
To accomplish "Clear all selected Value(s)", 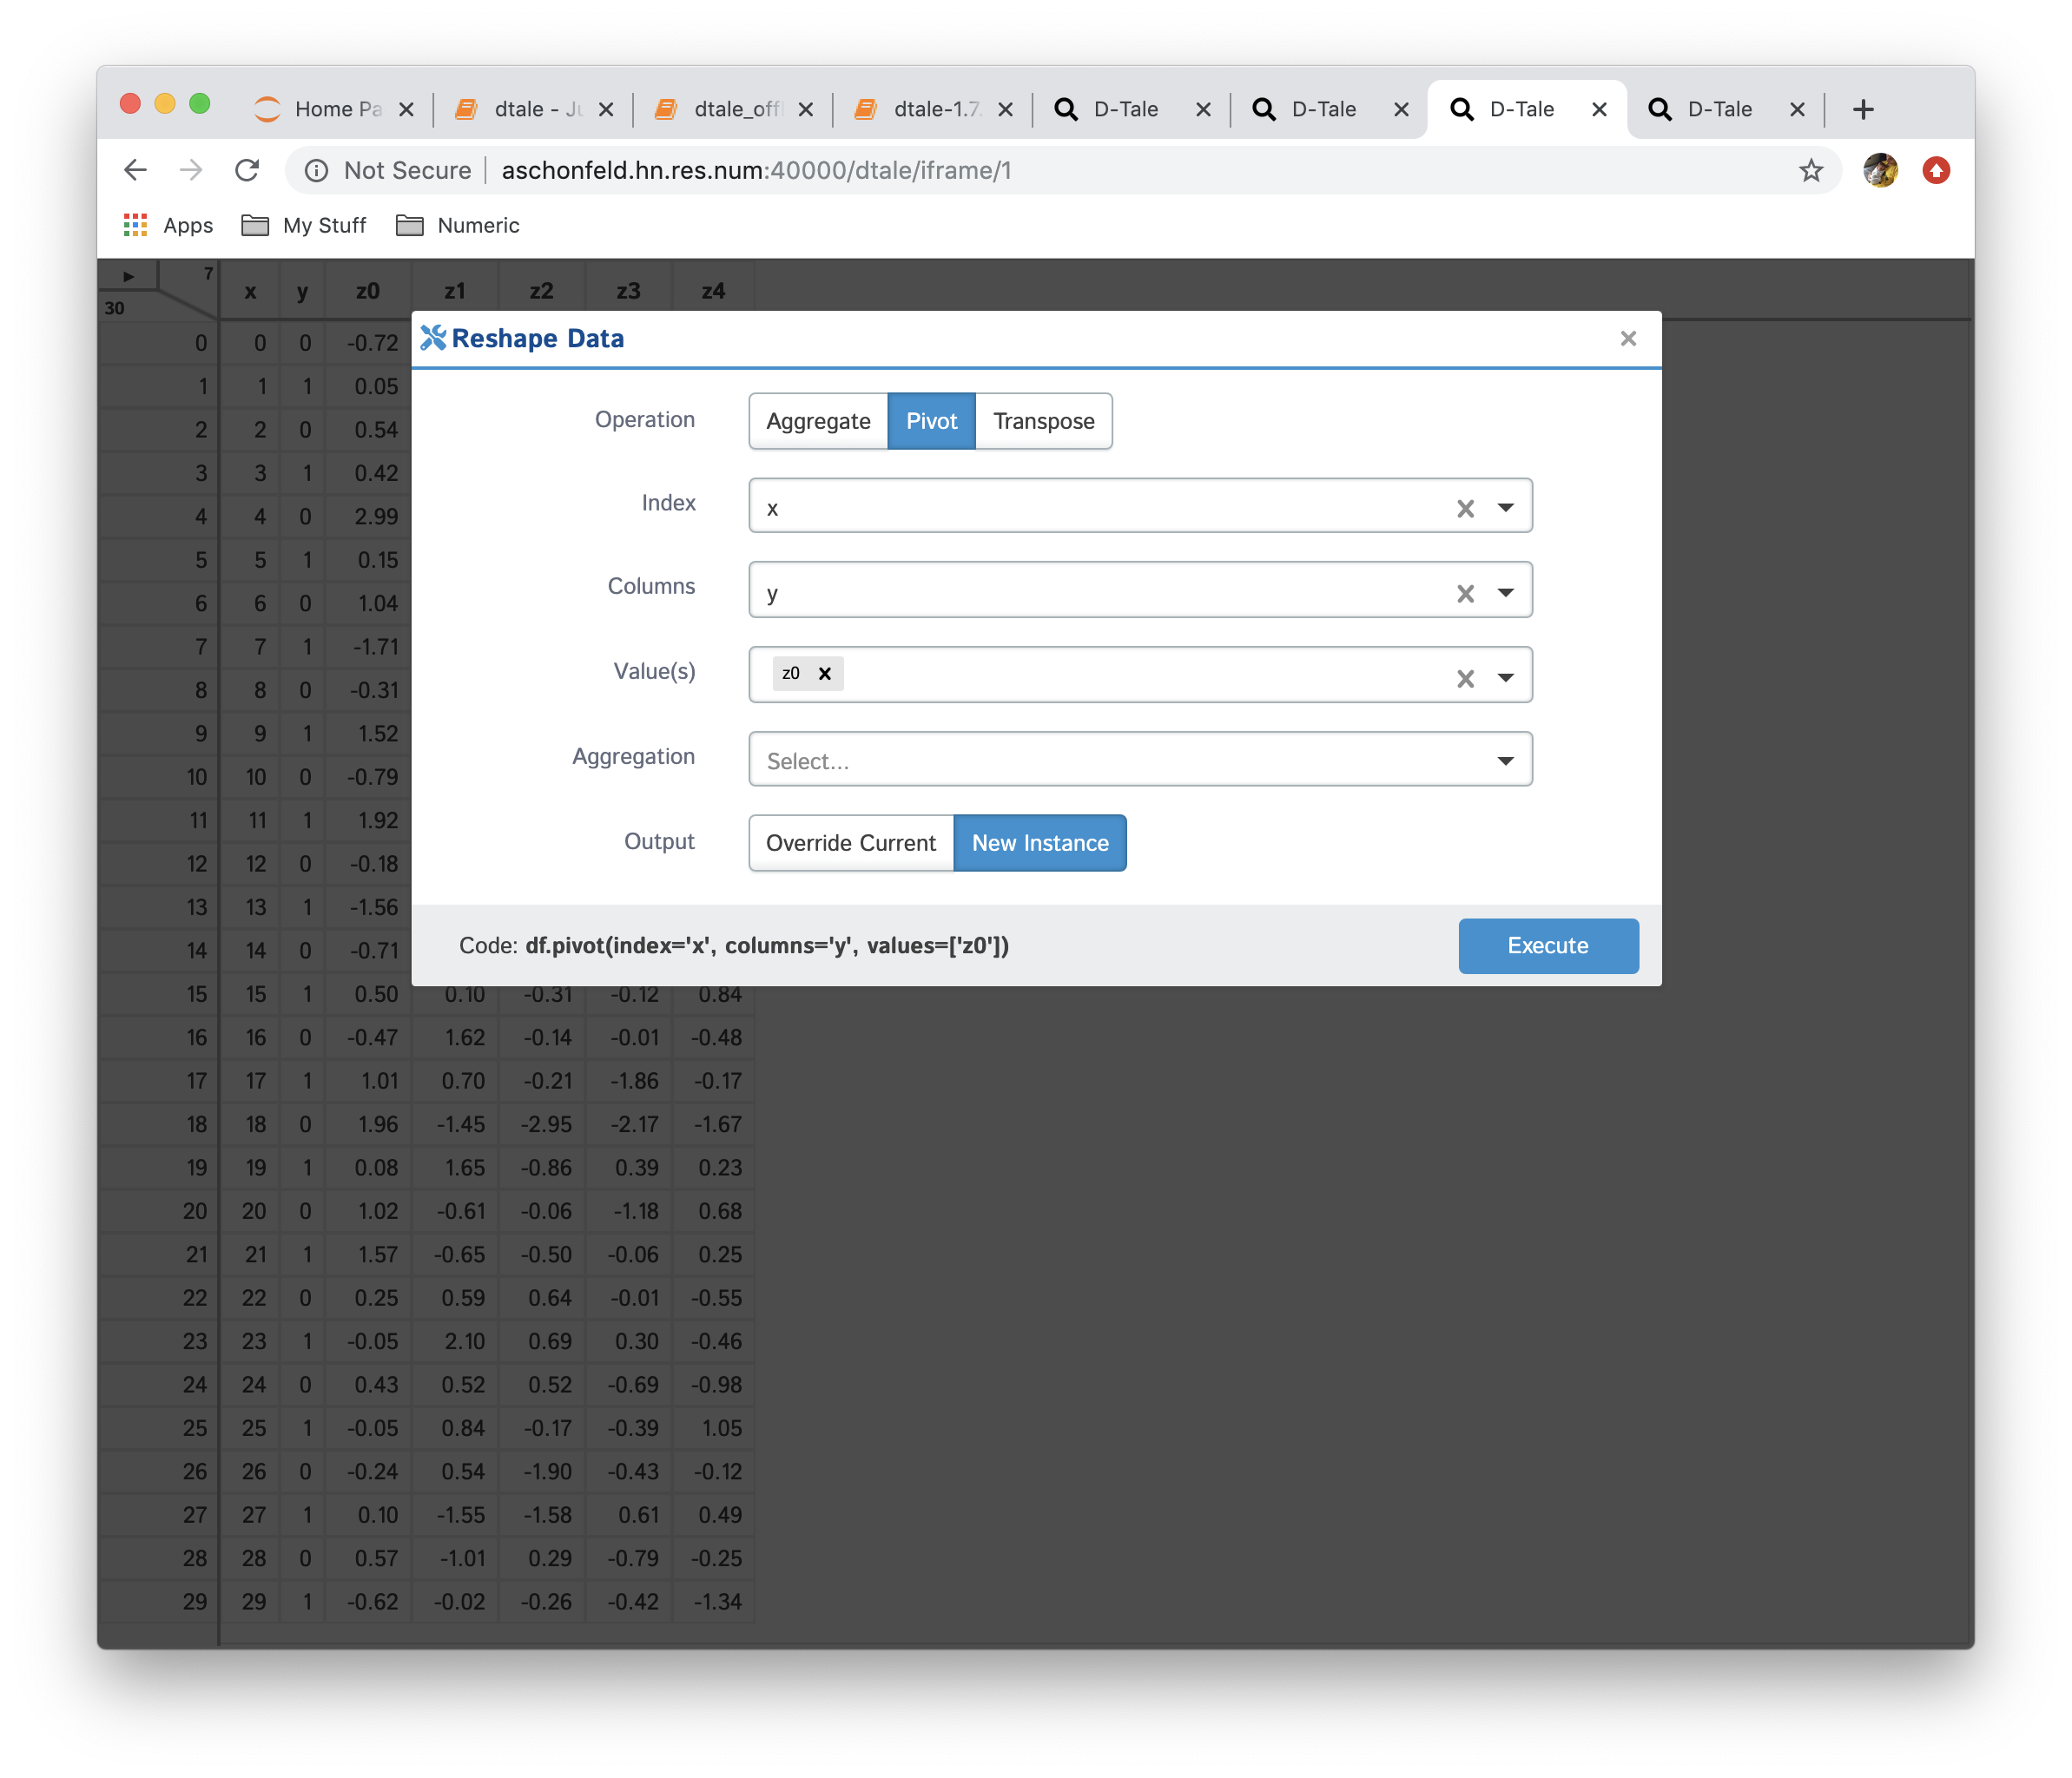I will coord(1465,678).
